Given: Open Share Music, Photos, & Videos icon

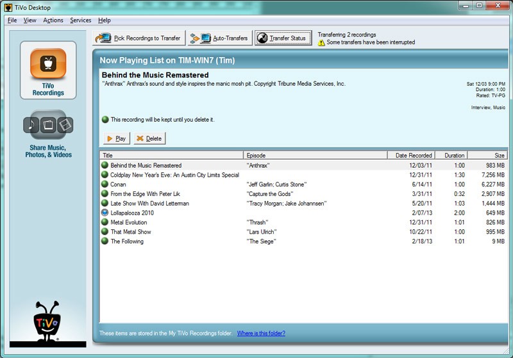Looking at the screenshot, I should pos(48,126).
